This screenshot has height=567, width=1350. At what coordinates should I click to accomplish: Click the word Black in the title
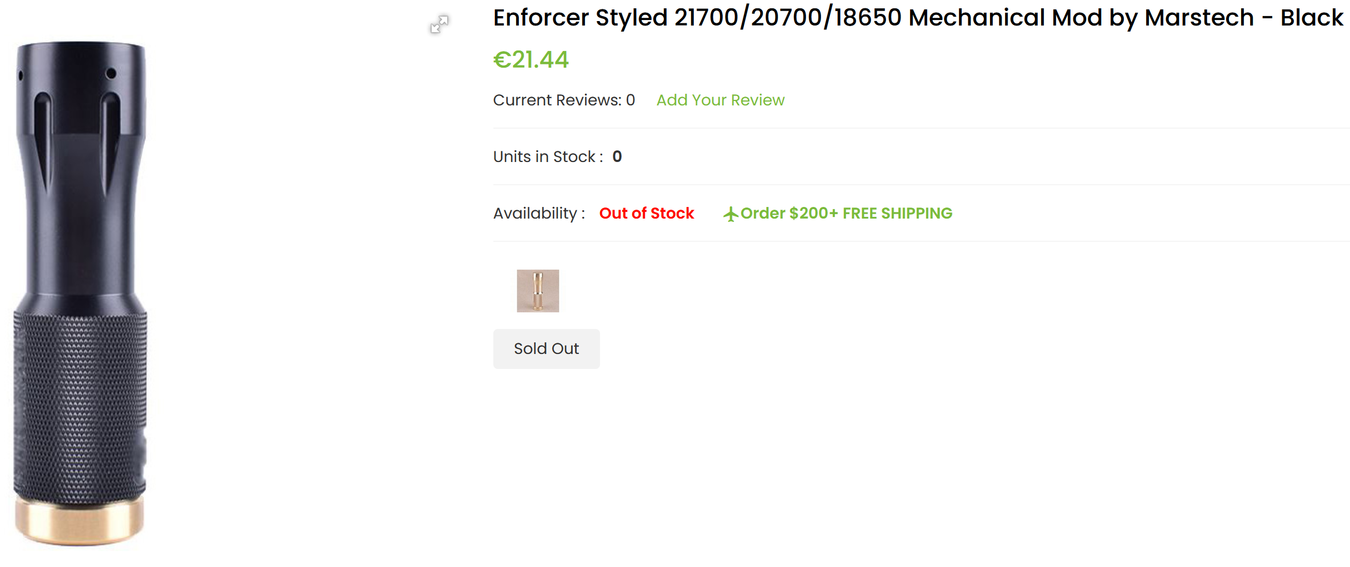1311,18
